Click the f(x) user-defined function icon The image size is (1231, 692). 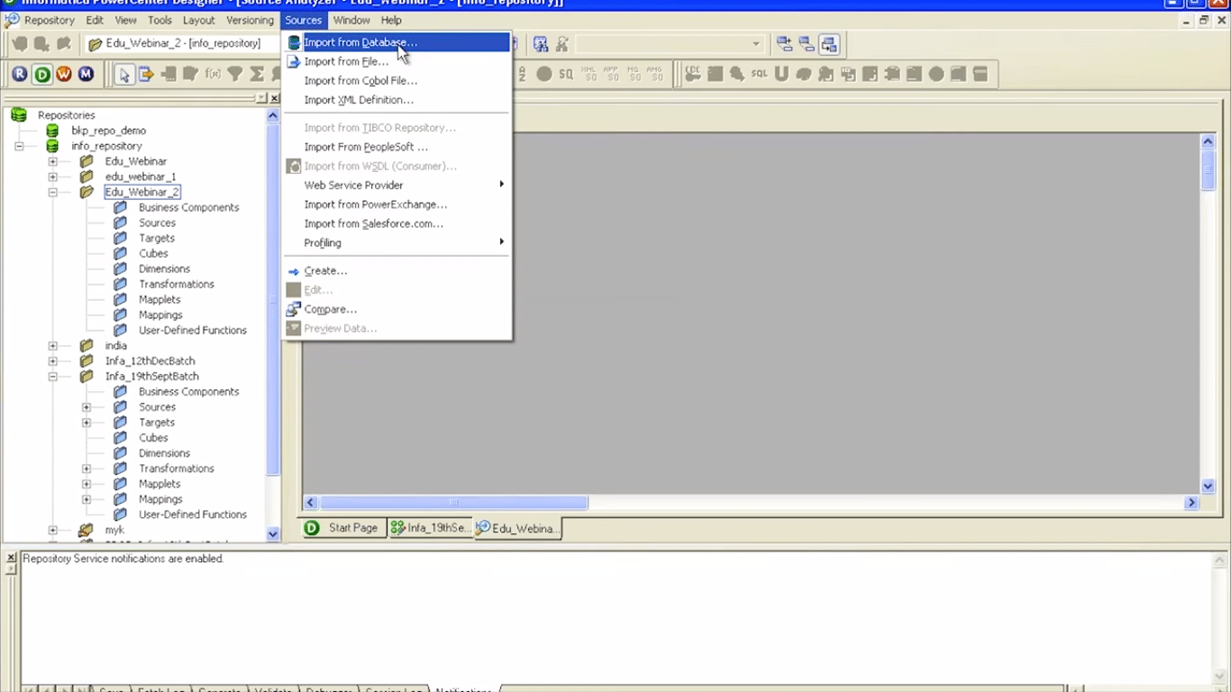(213, 74)
